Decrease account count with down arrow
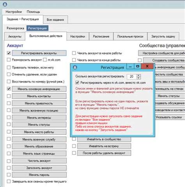 139,78
